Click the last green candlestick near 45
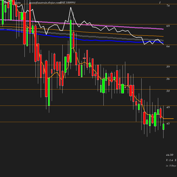Image resolution: width=177 pixels, height=177 pixels. tap(164, 127)
